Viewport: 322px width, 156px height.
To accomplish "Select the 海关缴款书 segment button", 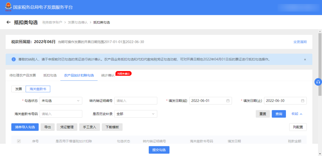I will [x=38, y=89].
